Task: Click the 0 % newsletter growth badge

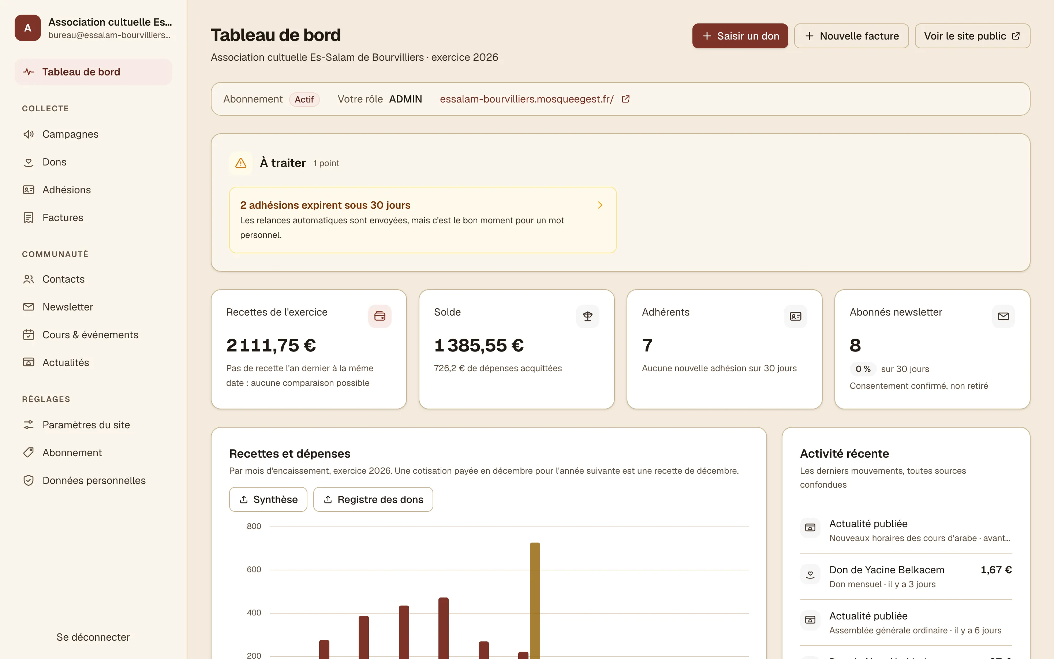Action: tap(863, 369)
